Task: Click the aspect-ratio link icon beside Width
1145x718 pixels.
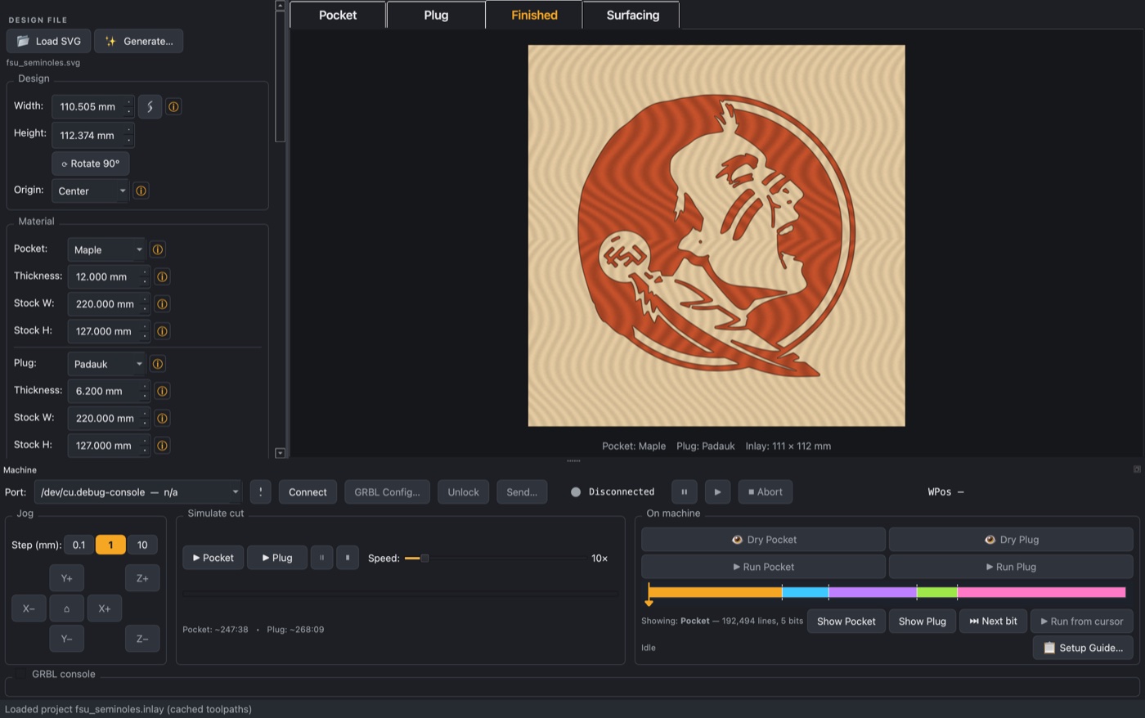Action: [x=150, y=106]
